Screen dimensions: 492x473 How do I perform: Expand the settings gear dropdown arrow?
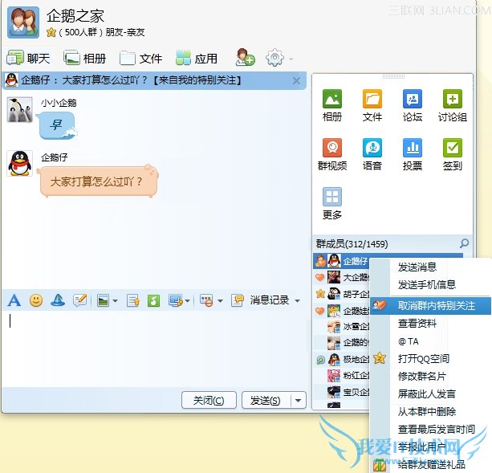point(291,59)
